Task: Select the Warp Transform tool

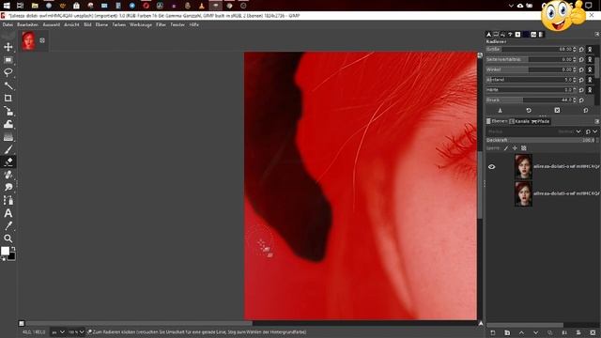Action: coord(8,124)
